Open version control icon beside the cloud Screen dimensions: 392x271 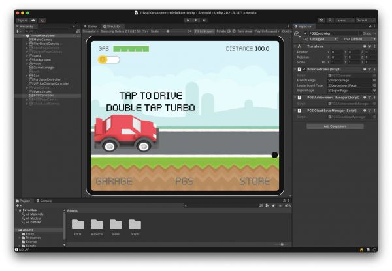pos(42,20)
